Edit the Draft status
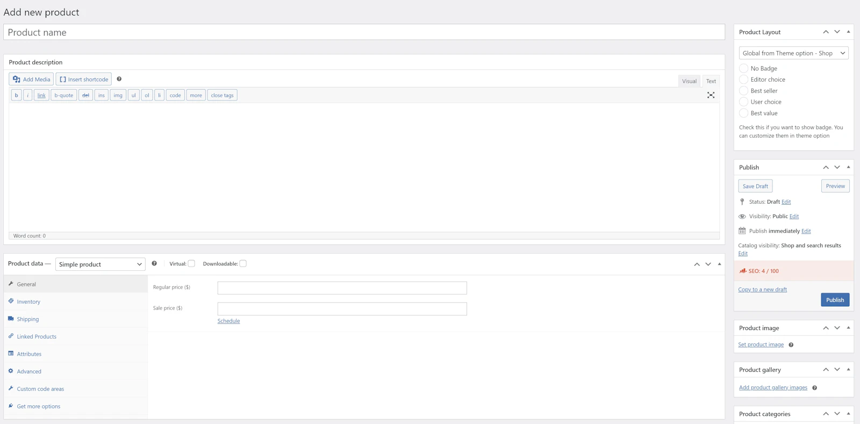Image resolution: width=860 pixels, height=424 pixels. coord(786,202)
